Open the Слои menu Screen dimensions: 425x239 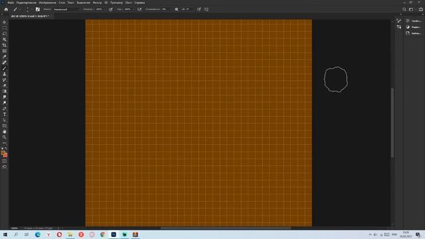click(x=62, y=3)
